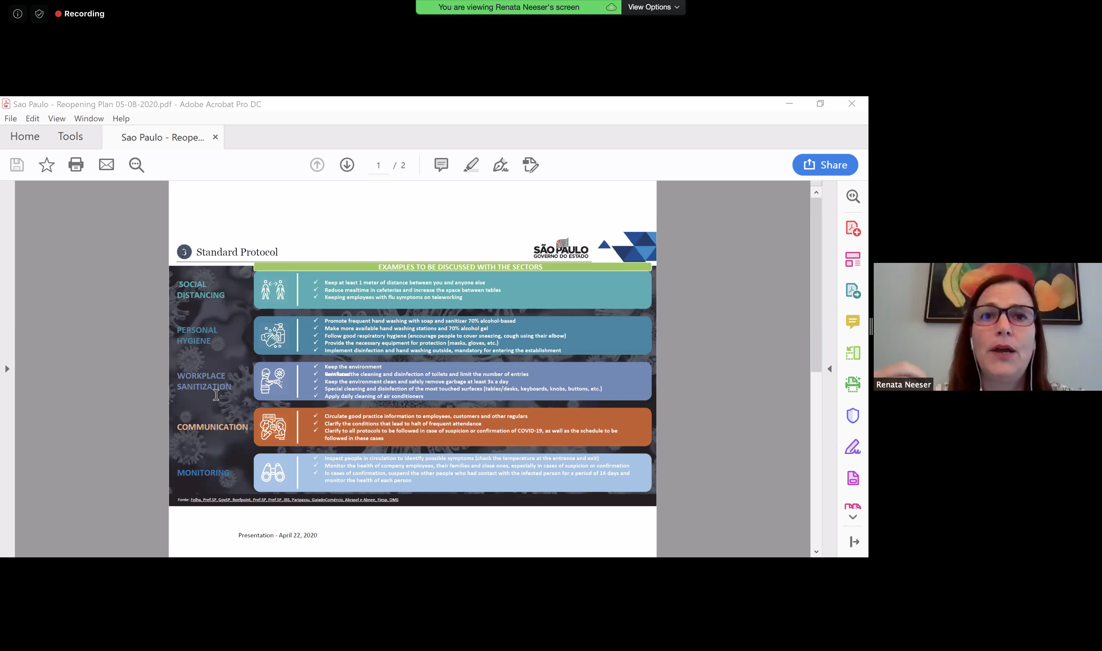1102x651 pixels.
Task: Select the Highlight text pen tool
Action: pyautogui.click(x=471, y=165)
